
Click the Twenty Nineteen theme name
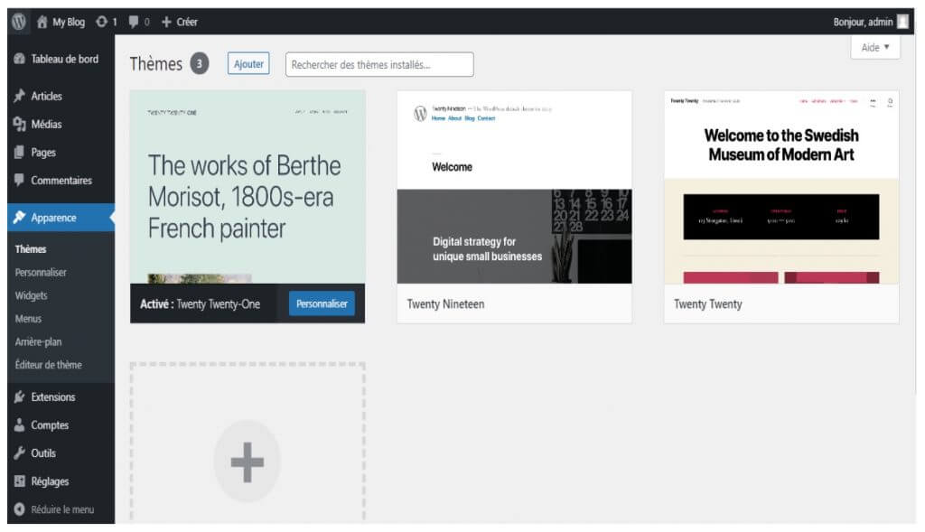[x=446, y=303]
